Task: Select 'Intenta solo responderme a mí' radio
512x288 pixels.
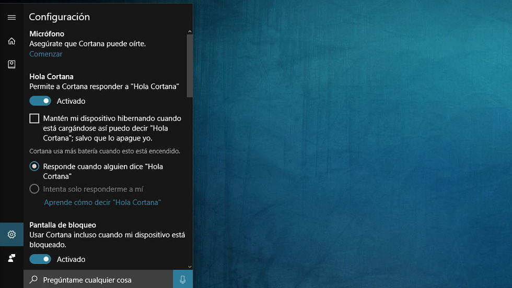Action: (x=34, y=189)
